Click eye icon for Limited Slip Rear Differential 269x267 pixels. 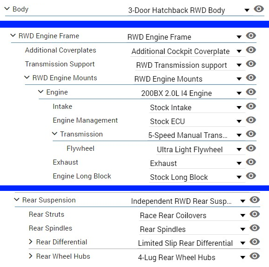(x=255, y=242)
